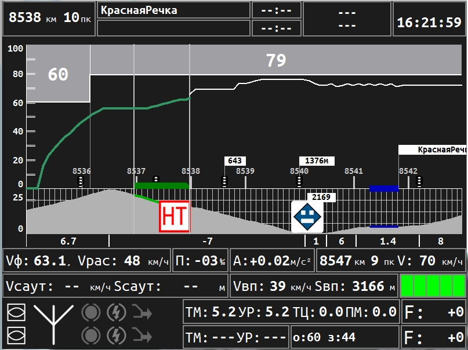Click the red НТ marker on profile
Screen dimensions: 468x350
coord(175,217)
